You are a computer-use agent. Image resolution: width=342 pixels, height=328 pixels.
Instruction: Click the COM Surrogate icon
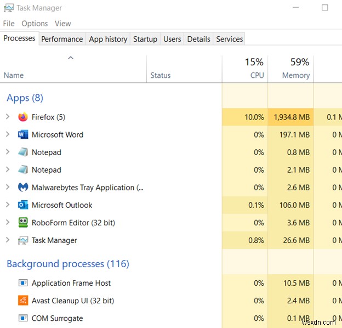tap(23, 318)
